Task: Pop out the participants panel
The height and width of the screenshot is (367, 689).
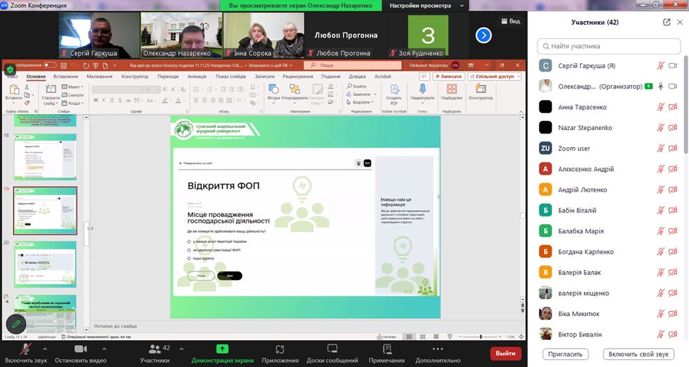Action: pos(666,22)
